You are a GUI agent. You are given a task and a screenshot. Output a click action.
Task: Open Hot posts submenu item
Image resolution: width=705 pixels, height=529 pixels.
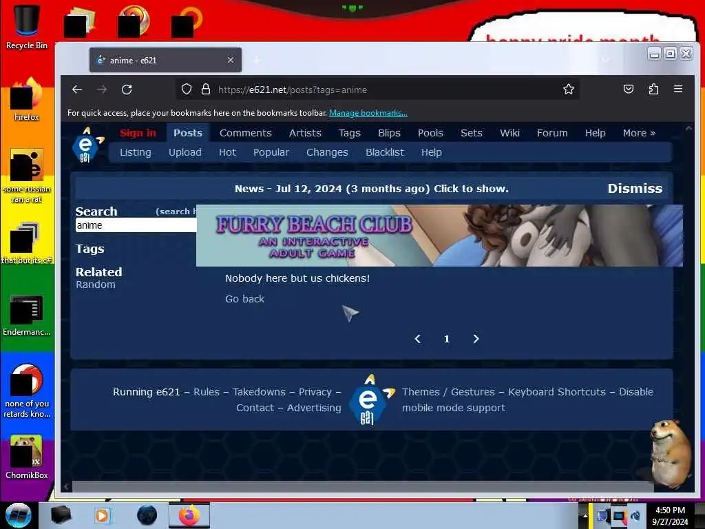(227, 152)
